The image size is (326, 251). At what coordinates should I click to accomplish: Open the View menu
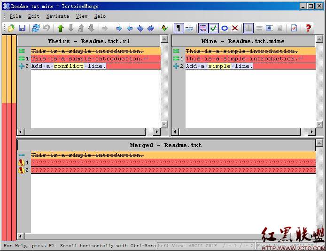click(82, 16)
